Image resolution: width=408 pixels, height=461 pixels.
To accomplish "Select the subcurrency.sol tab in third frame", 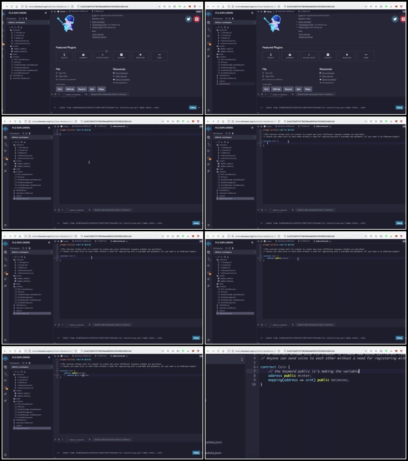I will coord(118,126).
